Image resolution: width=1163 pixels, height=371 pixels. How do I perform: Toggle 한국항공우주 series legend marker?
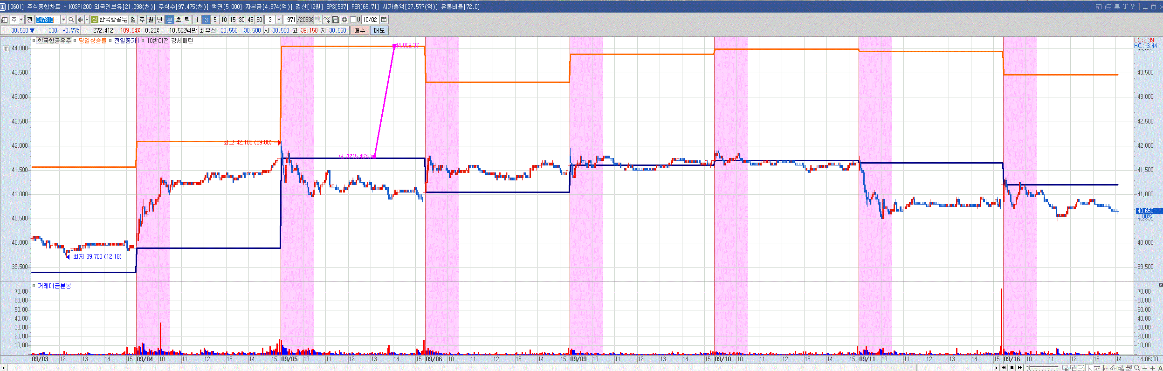click(34, 41)
